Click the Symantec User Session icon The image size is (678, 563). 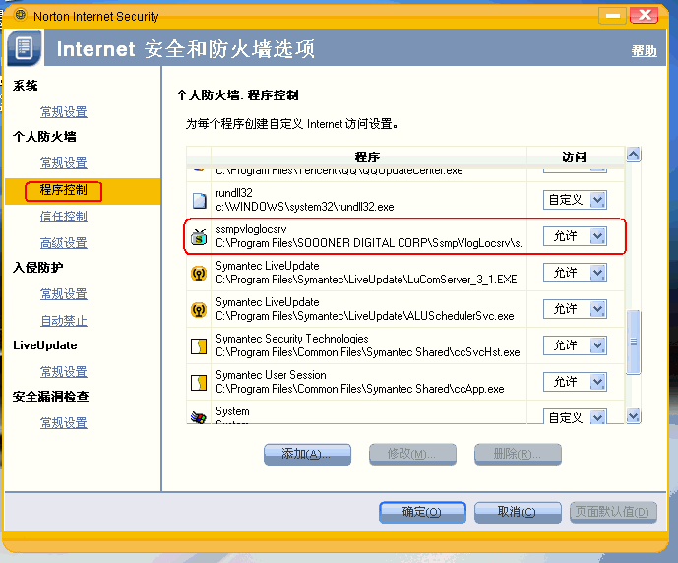point(199,382)
